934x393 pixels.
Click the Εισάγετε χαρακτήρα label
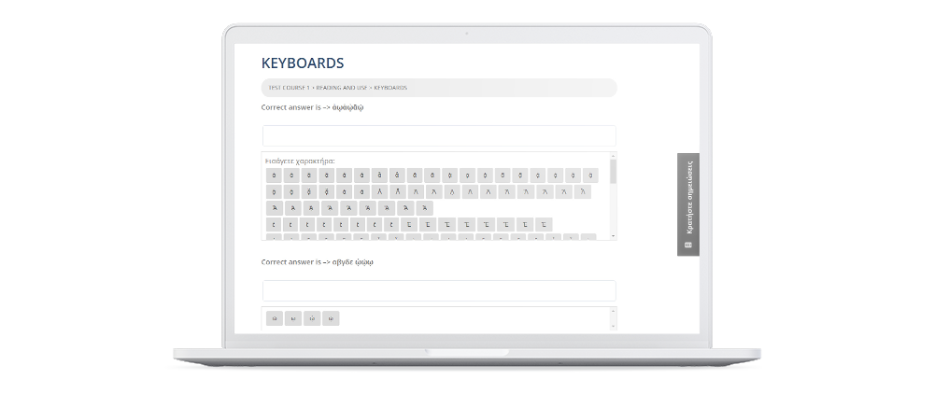(300, 161)
